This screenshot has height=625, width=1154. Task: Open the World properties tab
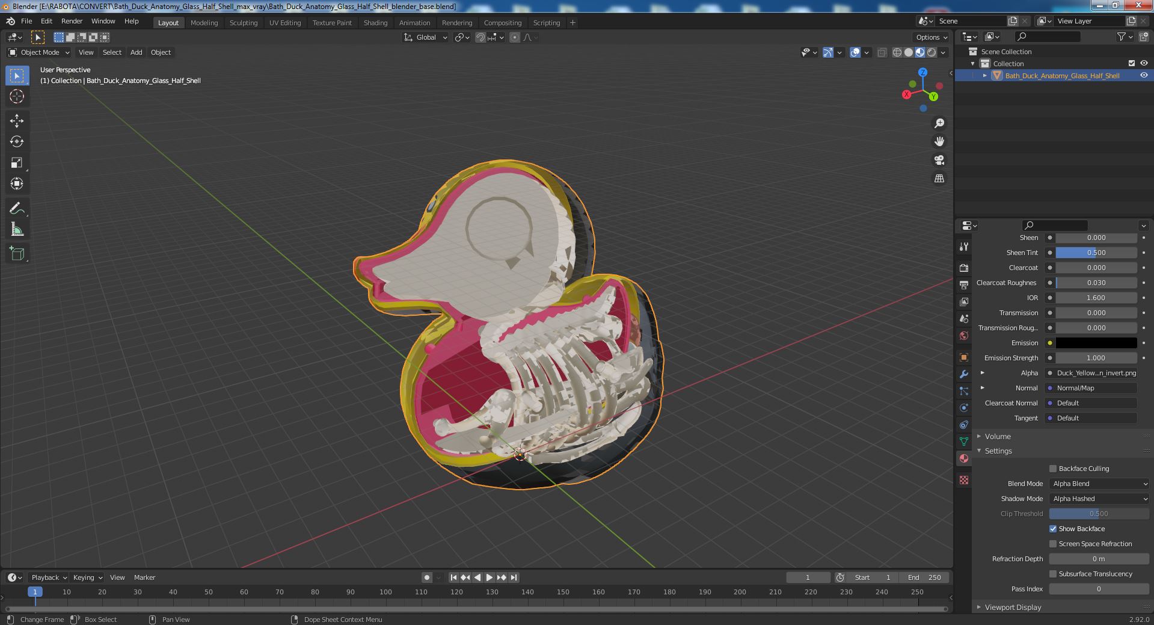(964, 335)
